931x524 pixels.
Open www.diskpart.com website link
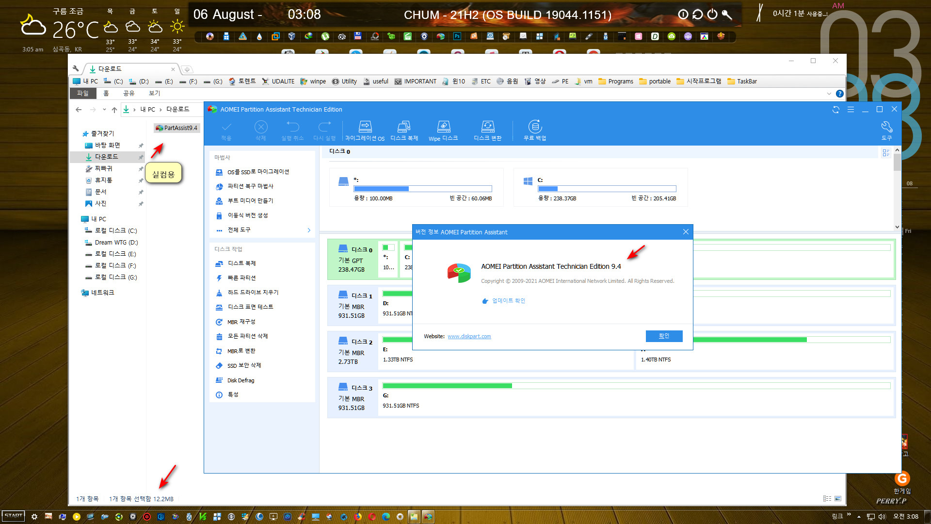469,336
